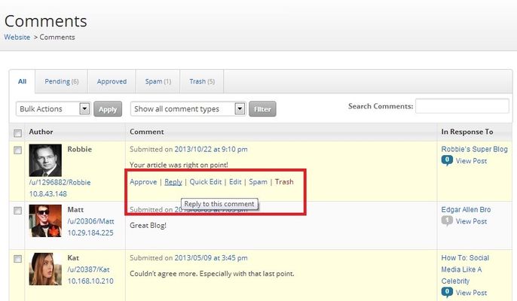Toggle the select-all checkbox in header
This screenshot has width=517, height=301.
pyautogui.click(x=18, y=133)
